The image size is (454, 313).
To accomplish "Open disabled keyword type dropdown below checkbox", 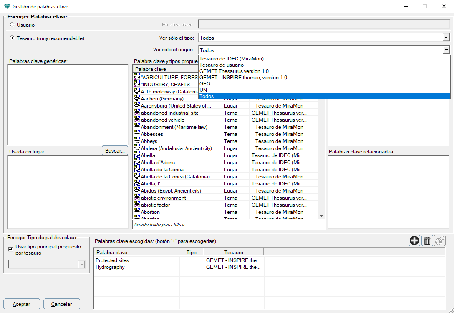I will (81, 265).
